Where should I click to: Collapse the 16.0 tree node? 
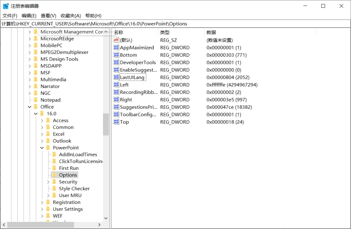(x=36, y=114)
